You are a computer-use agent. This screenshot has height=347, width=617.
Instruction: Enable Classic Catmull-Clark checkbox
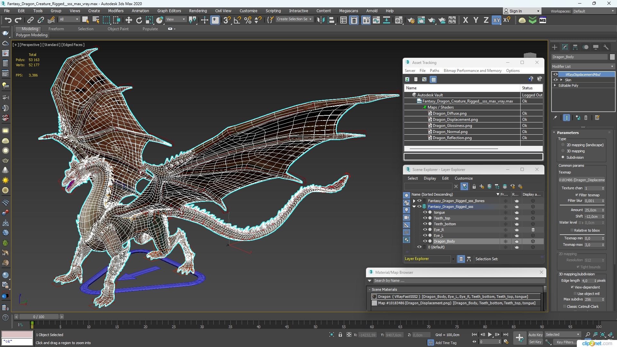pos(565,307)
